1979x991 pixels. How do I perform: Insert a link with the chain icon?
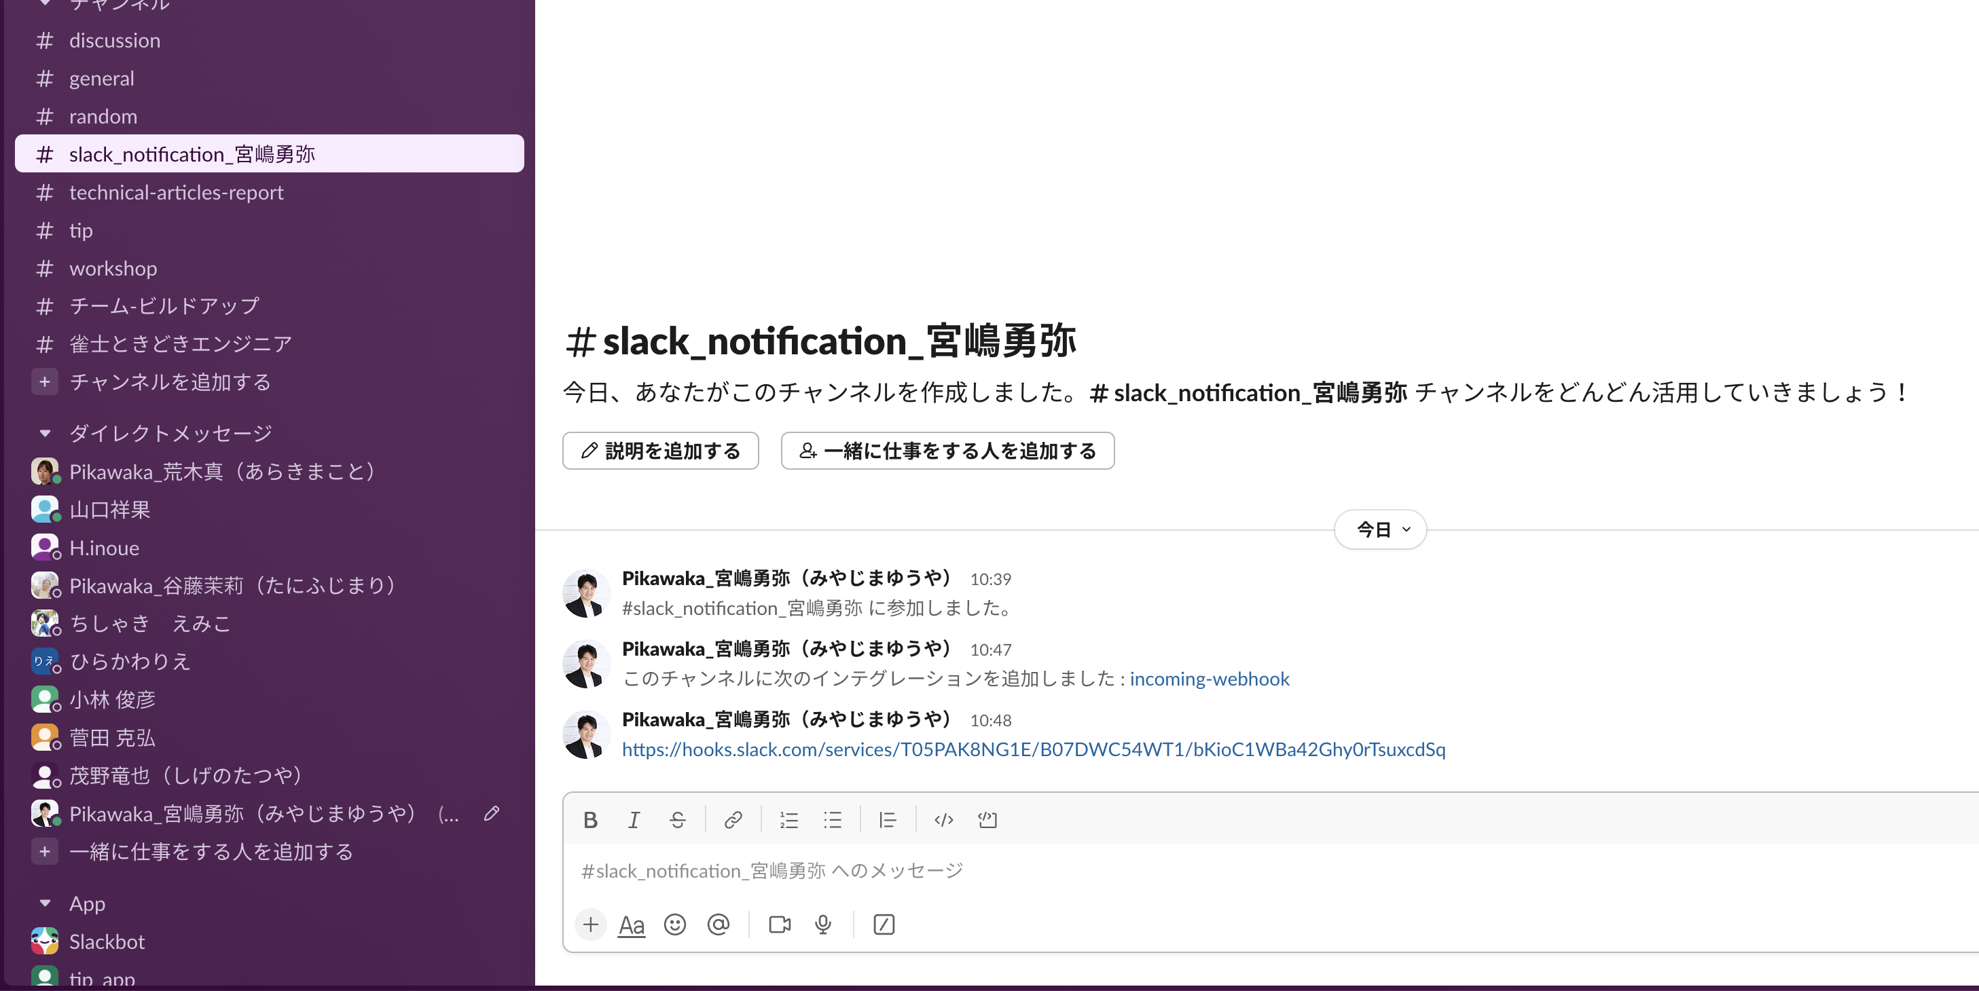pyautogui.click(x=733, y=820)
